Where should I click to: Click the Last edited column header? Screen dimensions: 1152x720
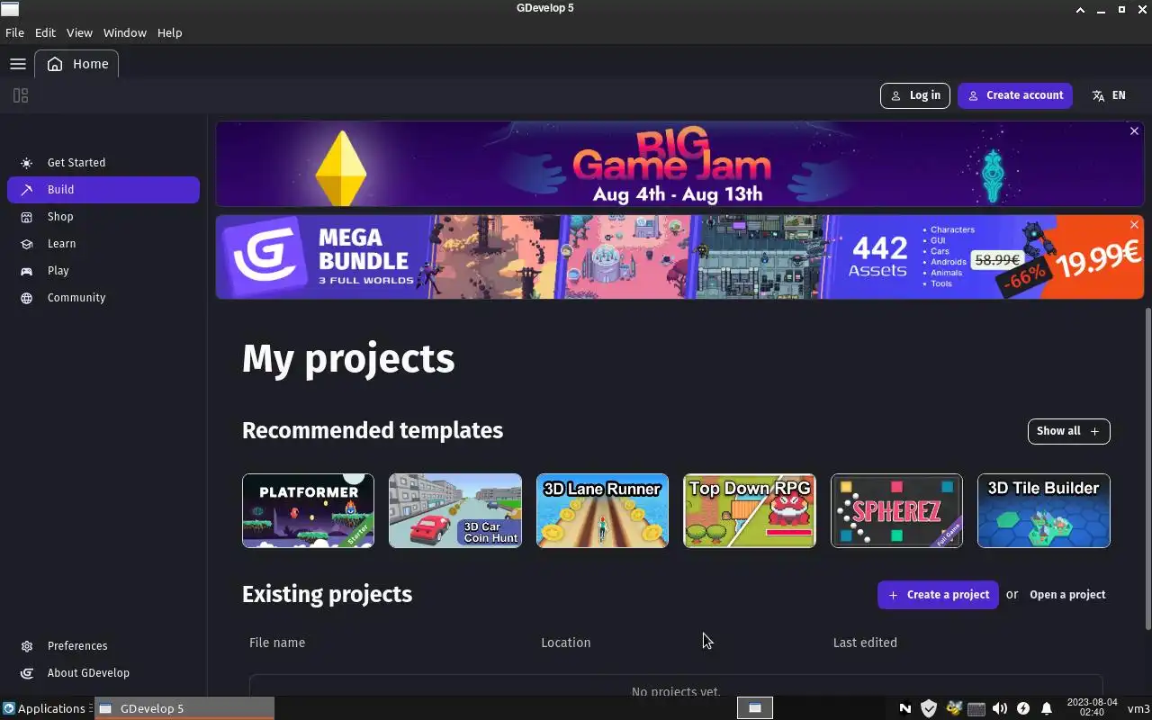point(865,643)
